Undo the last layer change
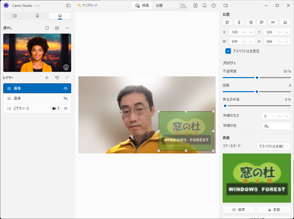The image size is (294, 219). click(x=57, y=78)
